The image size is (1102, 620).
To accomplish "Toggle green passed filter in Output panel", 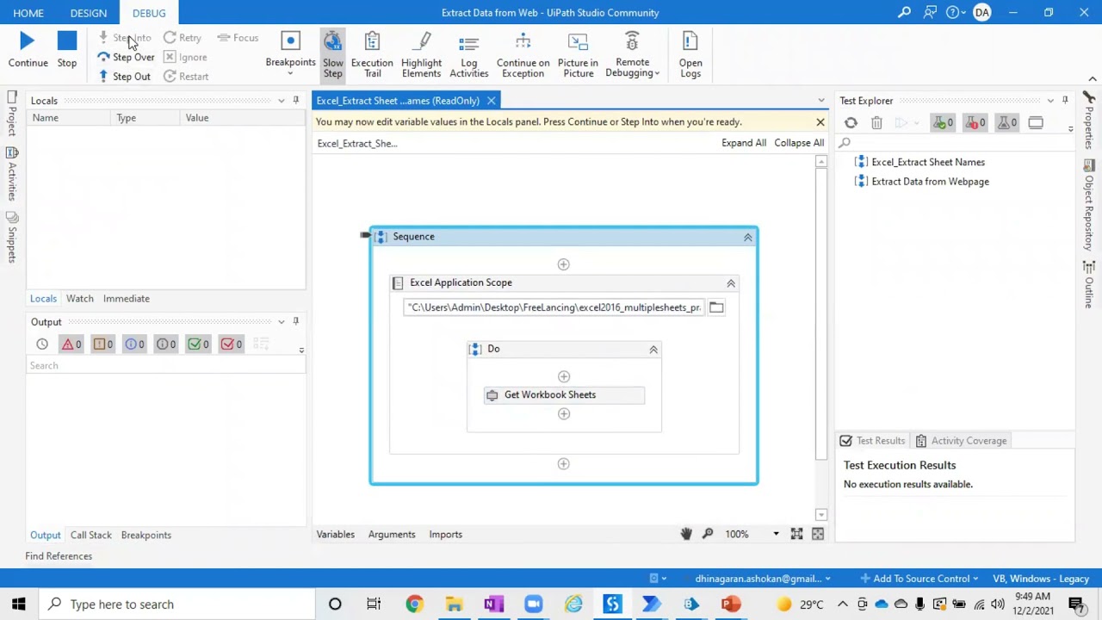I will 198,344.
